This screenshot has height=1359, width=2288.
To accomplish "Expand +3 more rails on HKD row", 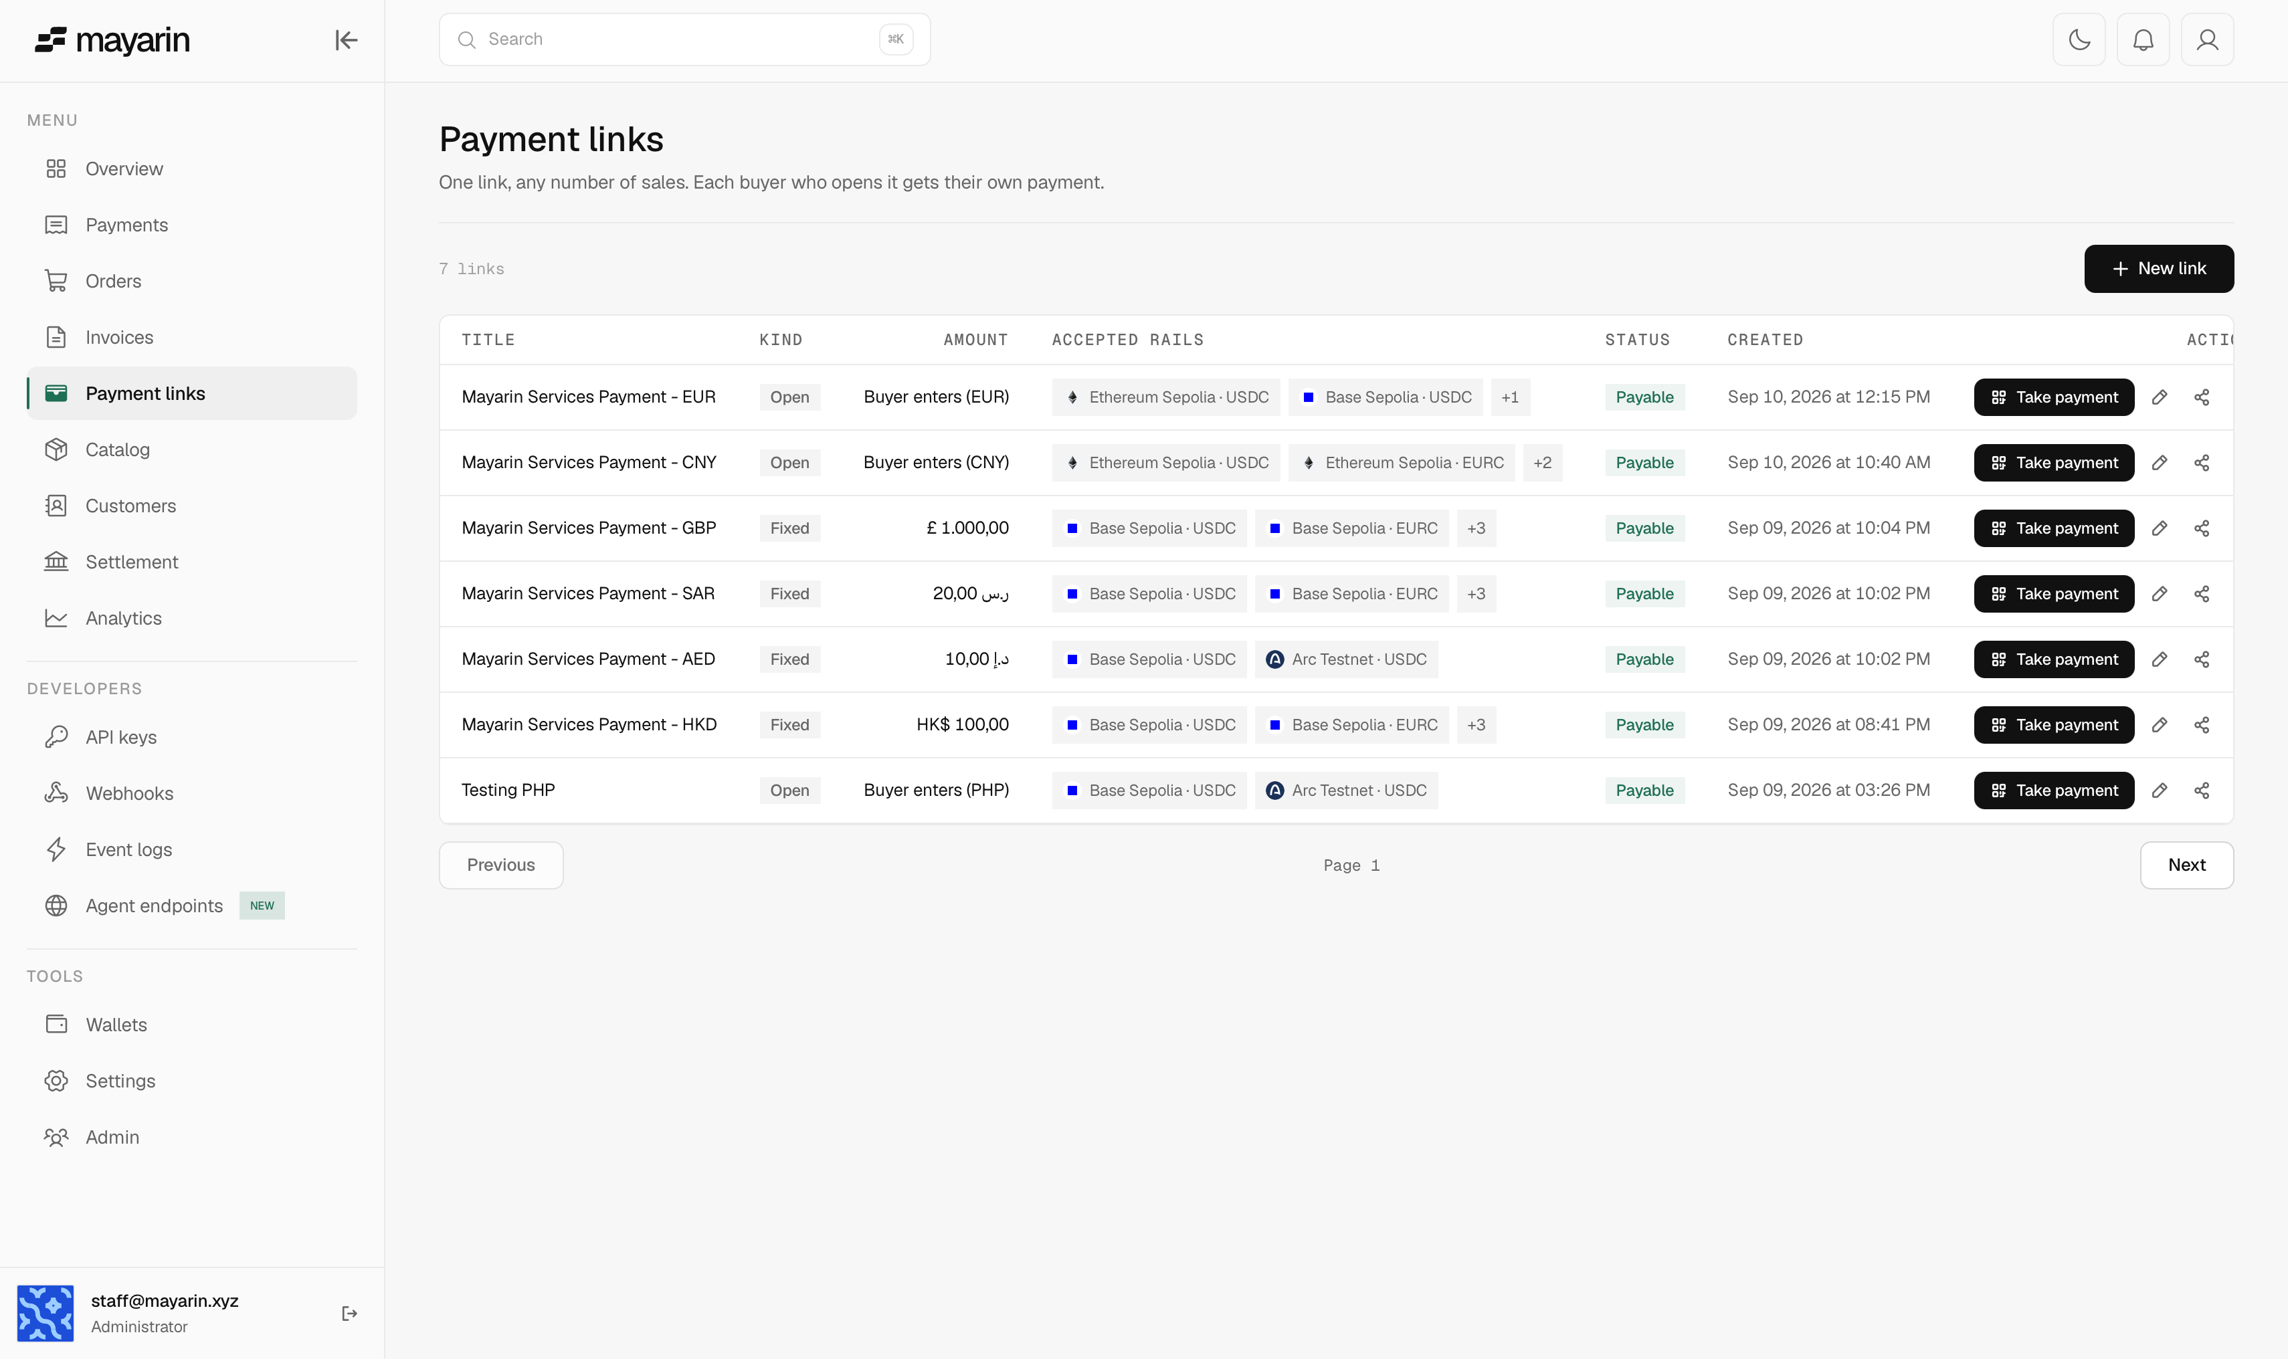I will pos(1476,724).
